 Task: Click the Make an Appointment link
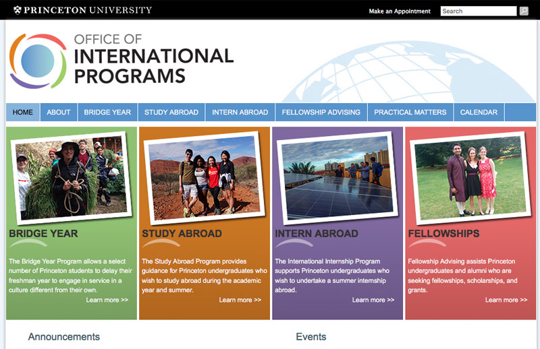pyautogui.click(x=400, y=11)
